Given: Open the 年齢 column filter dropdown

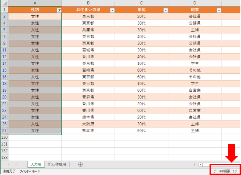Looking at the screenshot, I should tap(166, 11).
